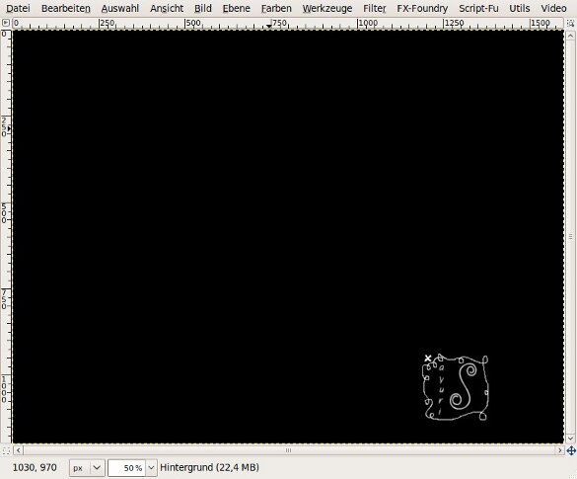Open the Ebene menu
Viewport: 577px width, 479px height.
tap(237, 8)
